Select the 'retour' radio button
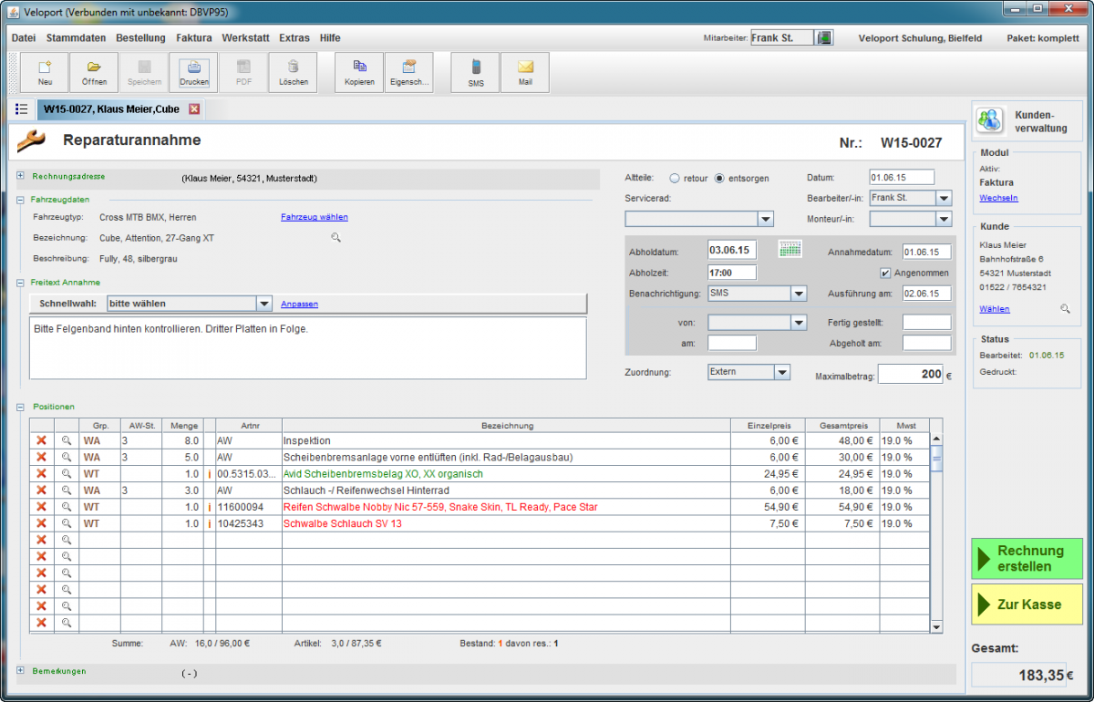 [x=675, y=179]
